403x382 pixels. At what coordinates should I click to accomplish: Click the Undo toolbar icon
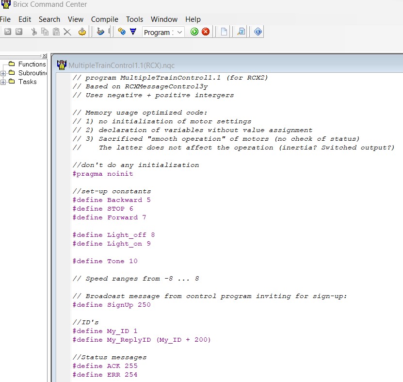tap(8, 32)
